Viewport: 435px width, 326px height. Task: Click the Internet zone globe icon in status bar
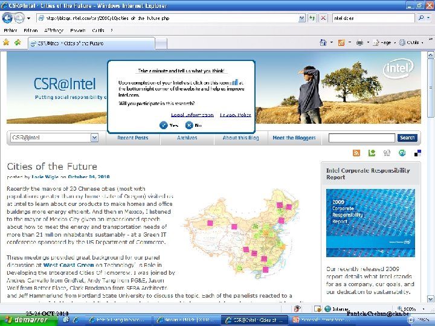coord(327,309)
